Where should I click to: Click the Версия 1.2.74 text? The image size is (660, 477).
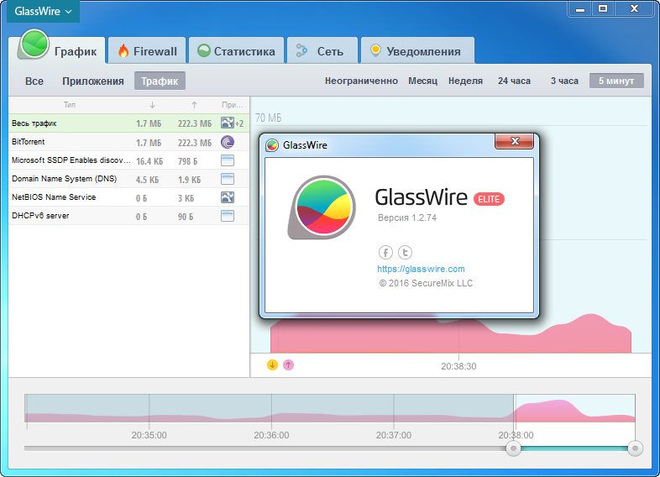[x=407, y=218]
